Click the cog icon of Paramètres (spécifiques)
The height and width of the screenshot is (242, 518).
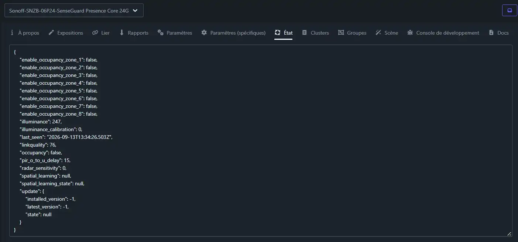pyautogui.click(x=204, y=33)
